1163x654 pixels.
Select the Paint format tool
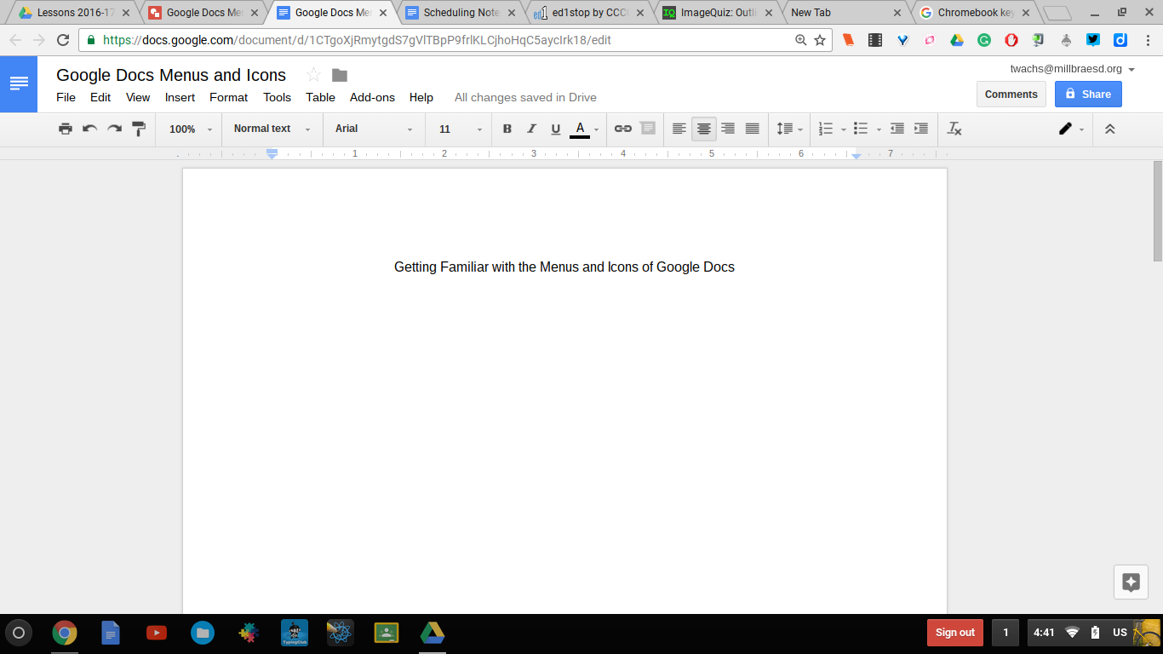139,129
